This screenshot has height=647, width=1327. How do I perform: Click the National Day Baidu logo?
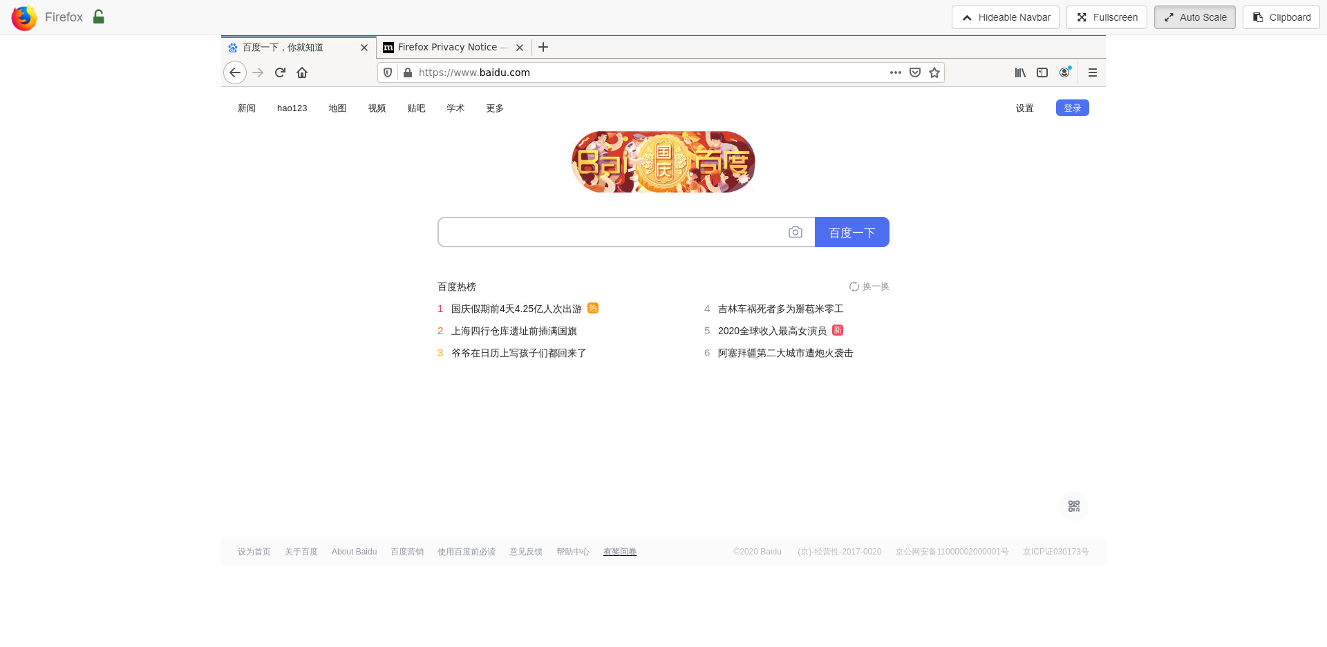(663, 162)
